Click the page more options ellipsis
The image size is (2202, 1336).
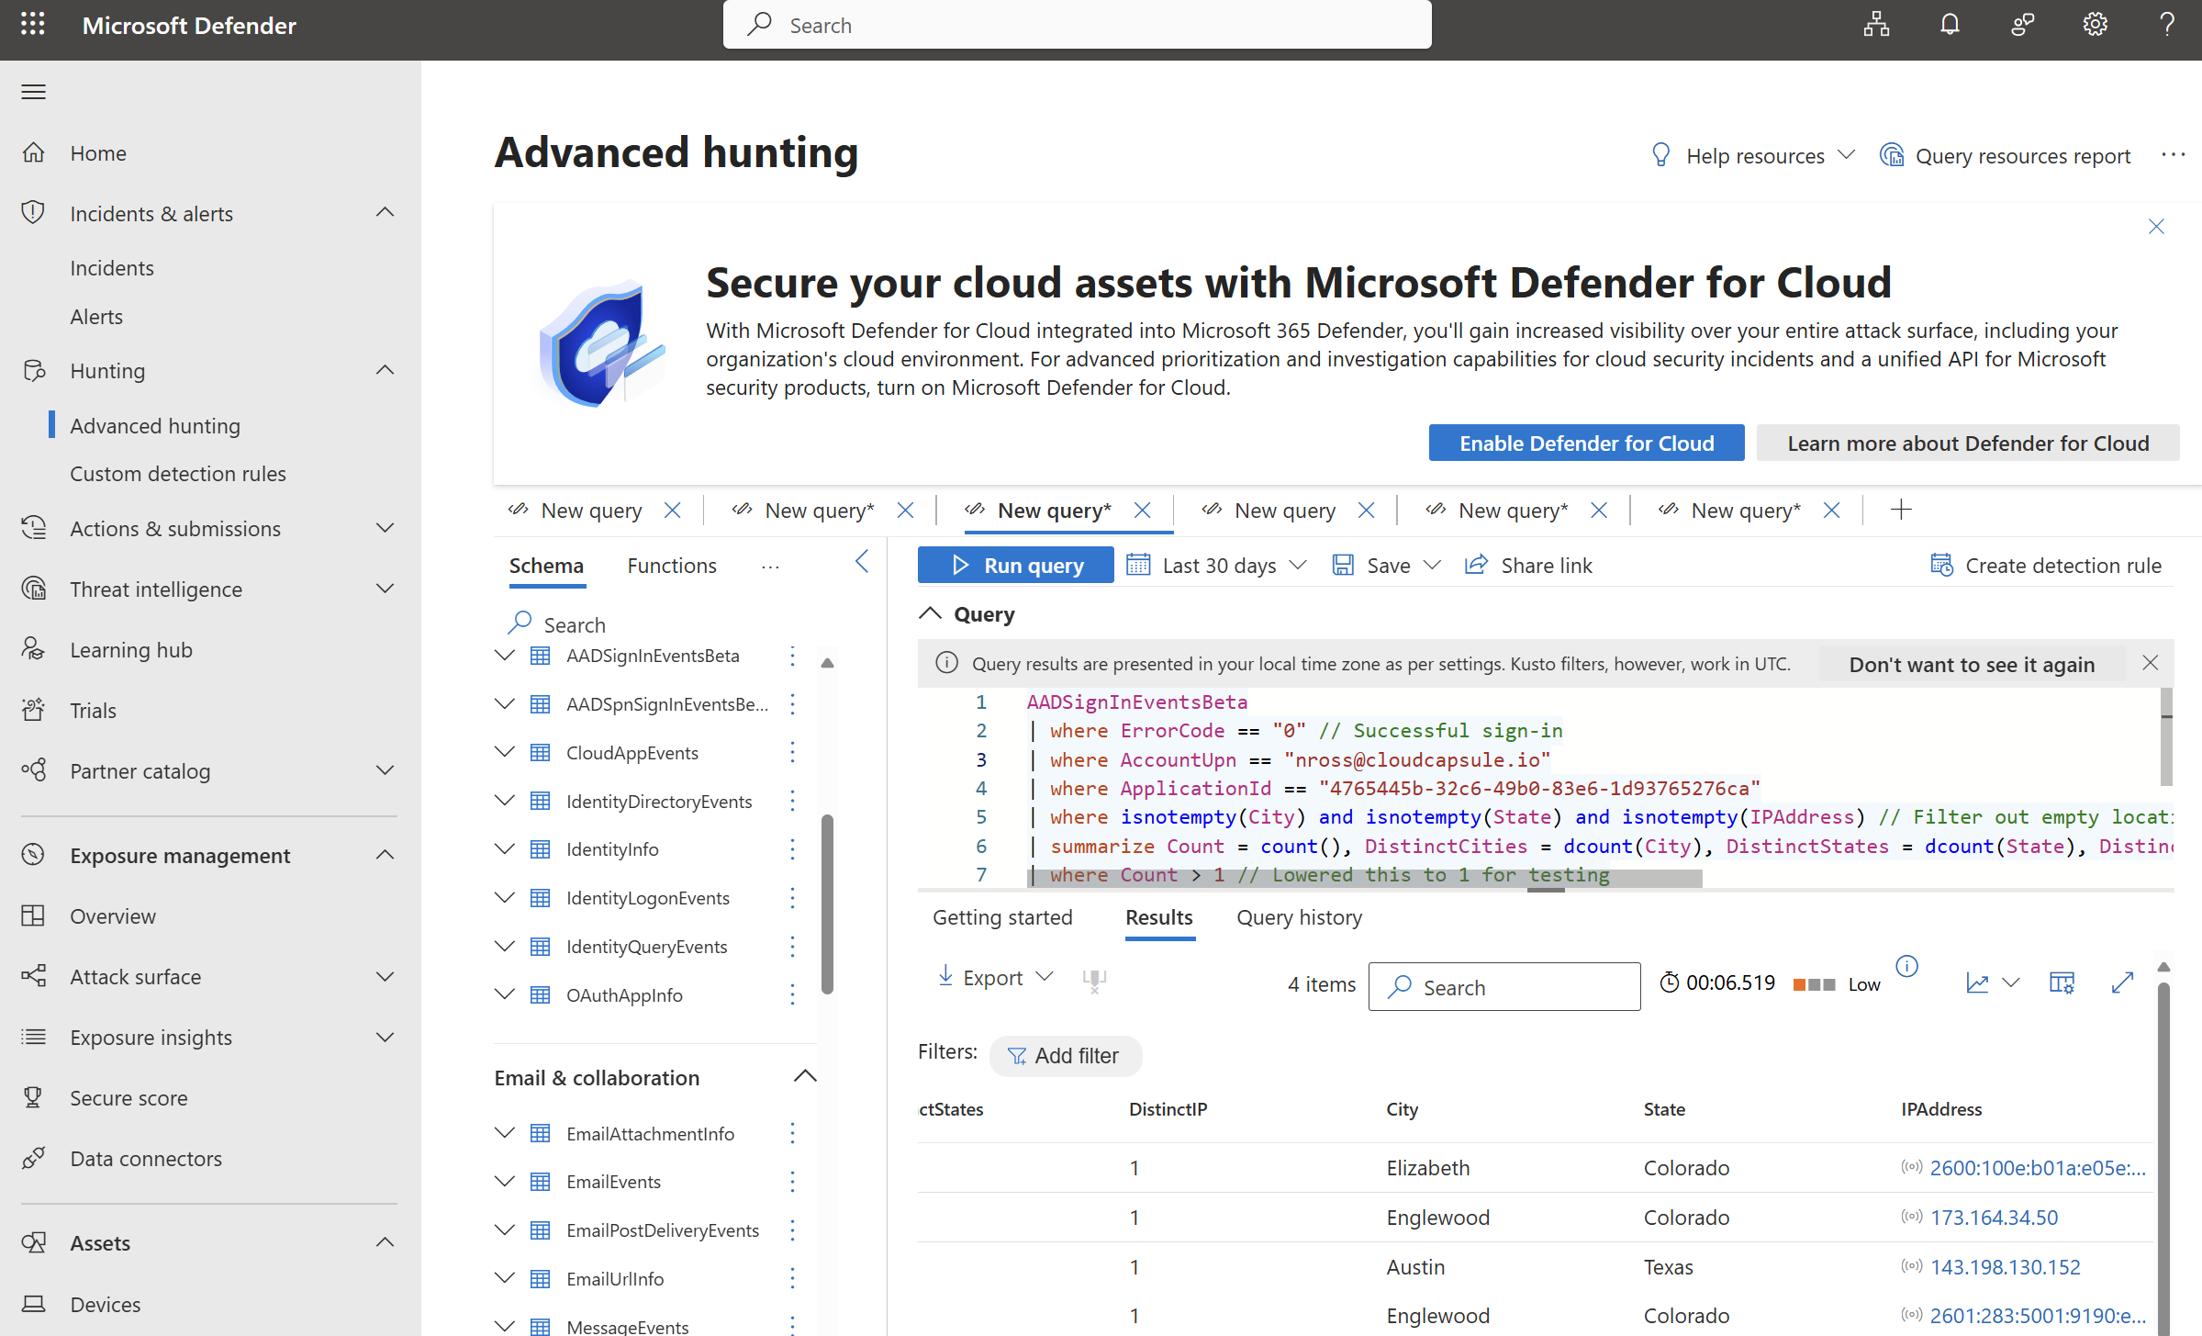(x=2173, y=155)
